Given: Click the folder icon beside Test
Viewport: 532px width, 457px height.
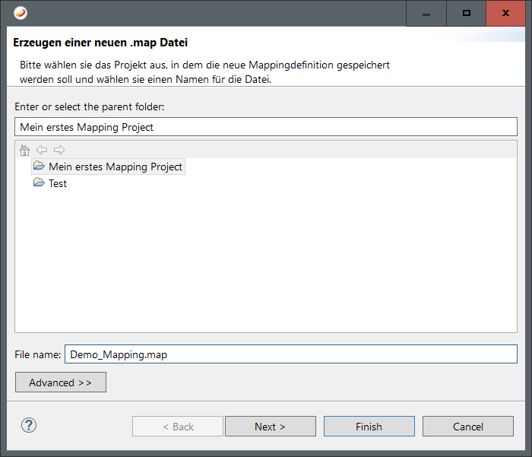Looking at the screenshot, I should [39, 183].
